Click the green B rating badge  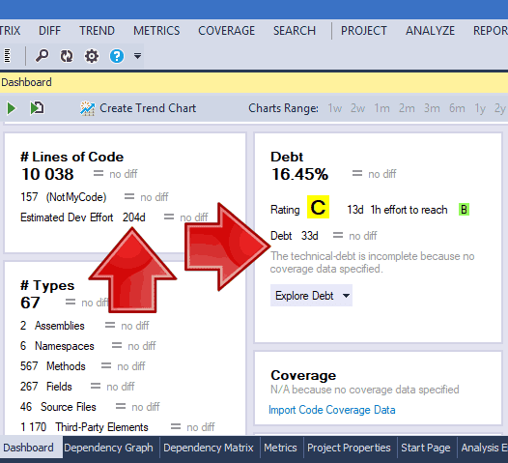click(464, 210)
